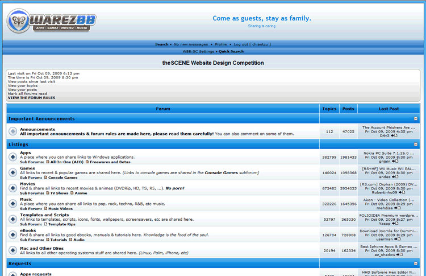
Task: Open latest post arrow icon by andez
Action: (395, 177)
